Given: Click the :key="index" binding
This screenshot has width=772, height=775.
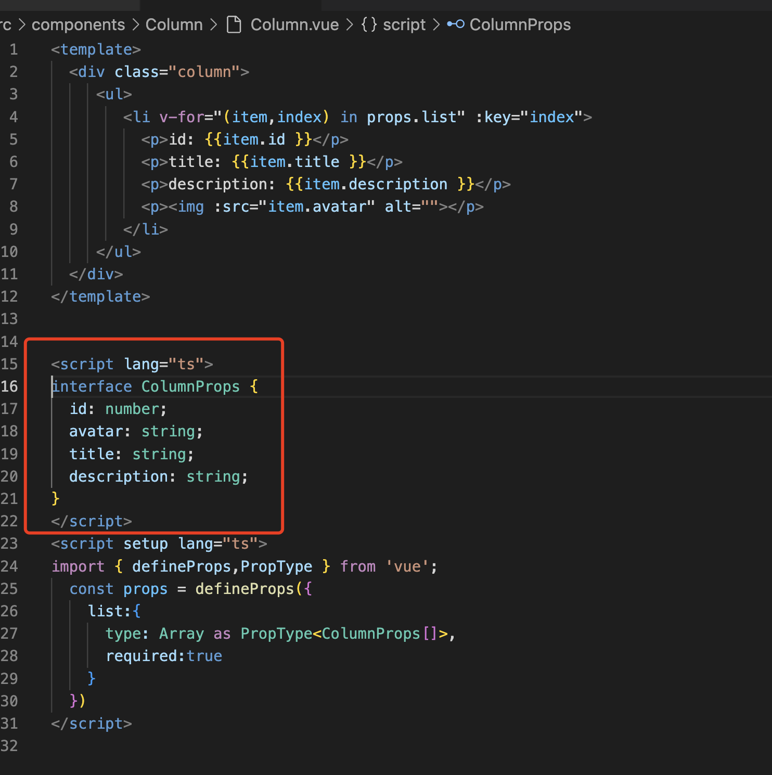Looking at the screenshot, I should click(x=529, y=117).
